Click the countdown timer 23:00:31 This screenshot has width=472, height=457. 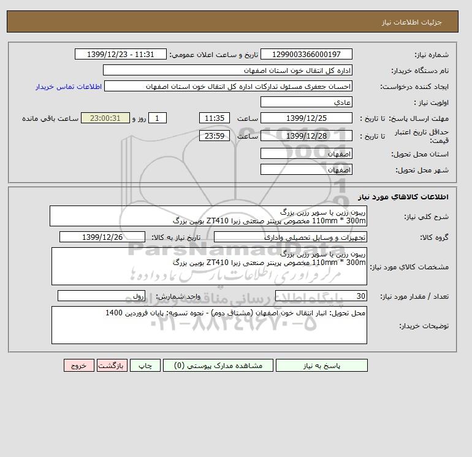[105, 118]
